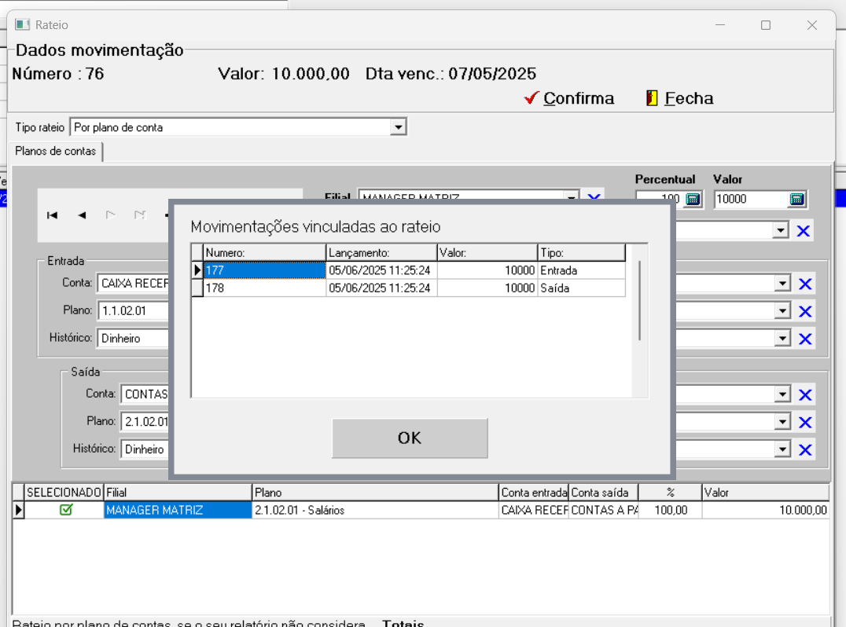This screenshot has height=627, width=846.
Task: Click the Lançamento column header
Action: coord(381,252)
